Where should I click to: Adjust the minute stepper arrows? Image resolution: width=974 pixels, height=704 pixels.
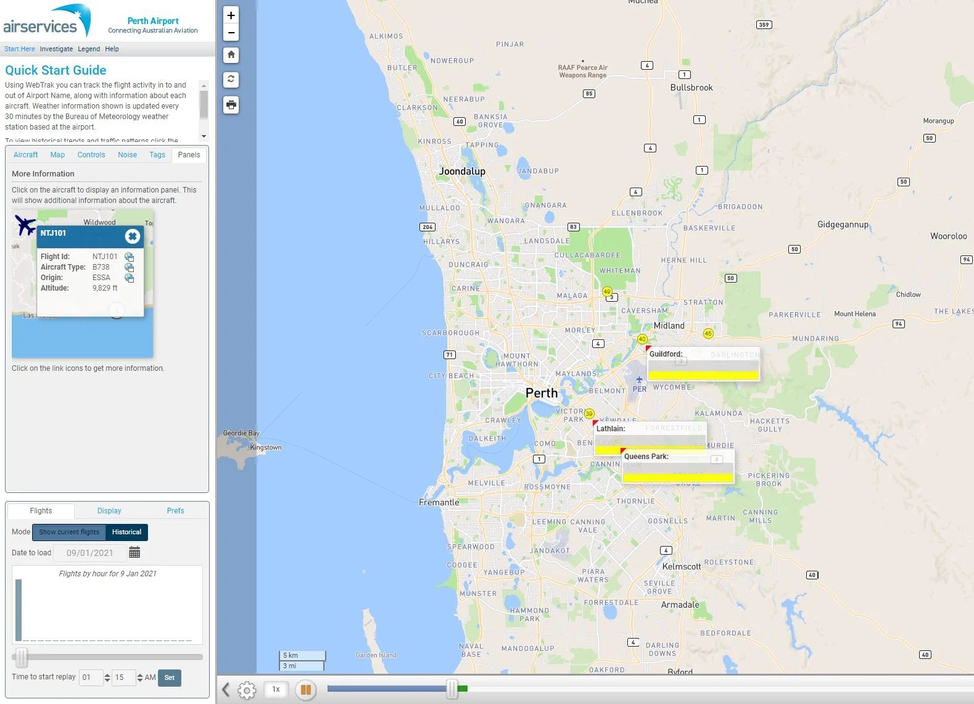pyautogui.click(x=140, y=677)
